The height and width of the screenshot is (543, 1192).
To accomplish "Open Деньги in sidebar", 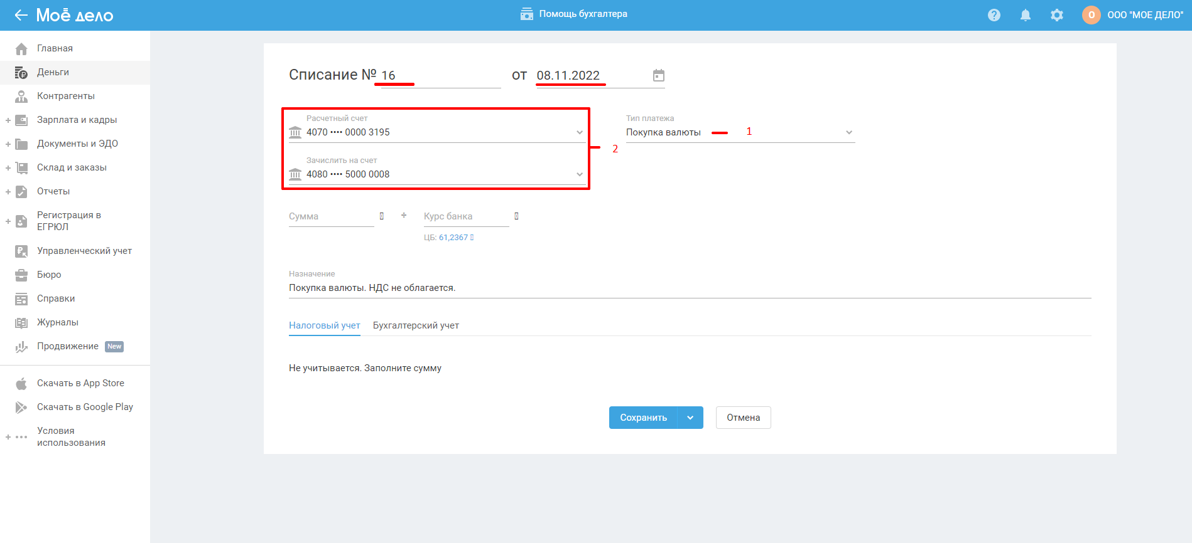I will 53,72.
